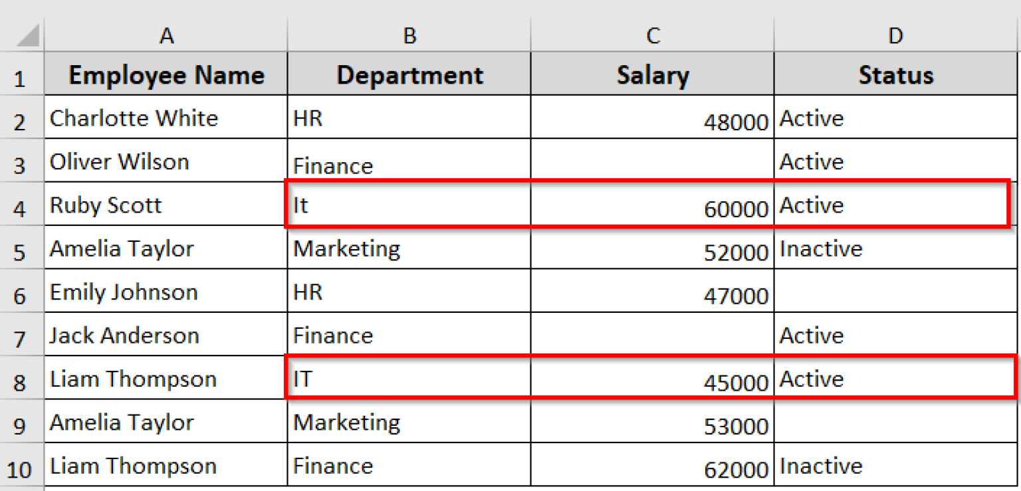Click the empty salary cell for Oliver Wilson
This screenshot has height=491, width=1021.
coord(651,161)
